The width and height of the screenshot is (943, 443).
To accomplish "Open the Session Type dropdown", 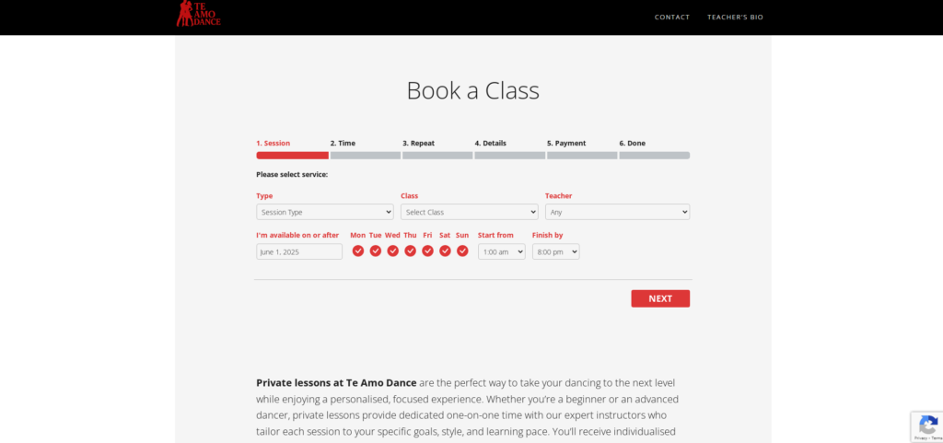I will 325,212.
